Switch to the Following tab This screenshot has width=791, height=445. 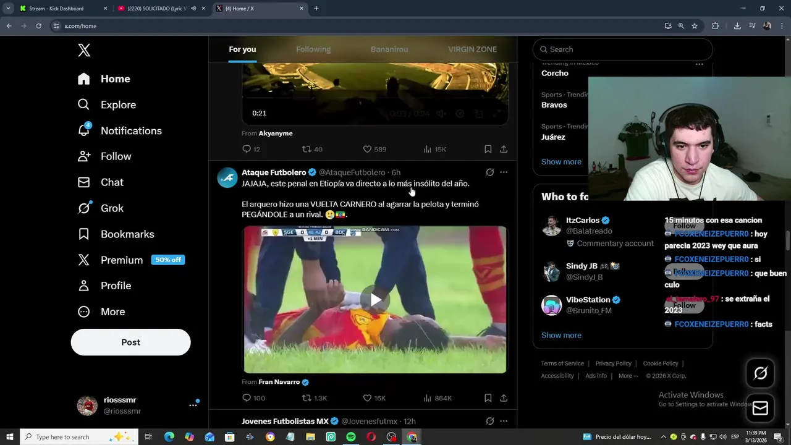click(313, 49)
